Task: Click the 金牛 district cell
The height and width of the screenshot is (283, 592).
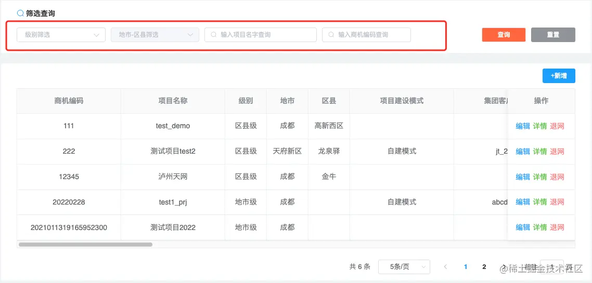Action: click(x=329, y=177)
